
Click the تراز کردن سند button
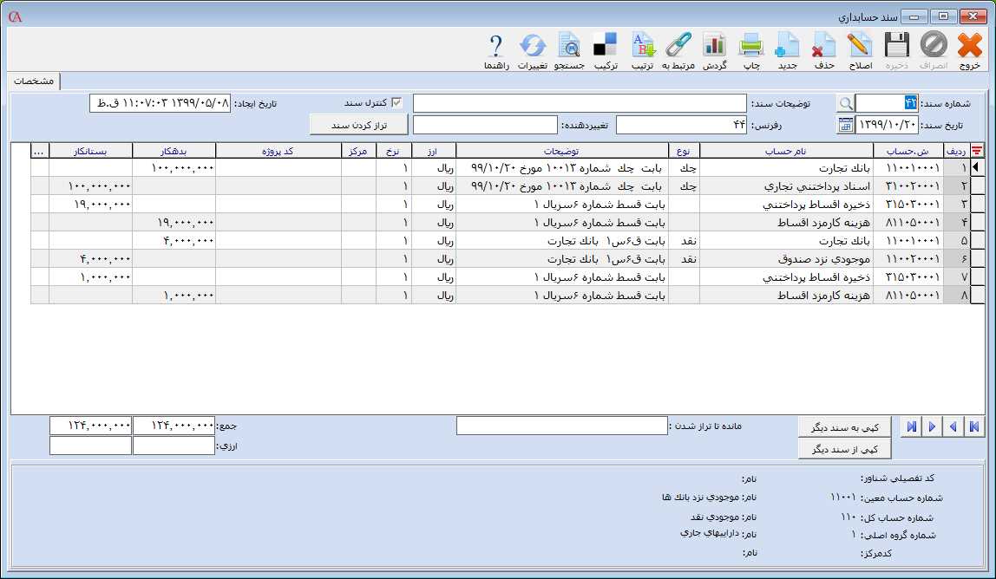(x=358, y=125)
